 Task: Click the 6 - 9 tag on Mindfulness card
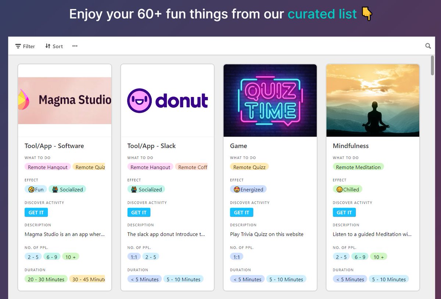point(360,257)
